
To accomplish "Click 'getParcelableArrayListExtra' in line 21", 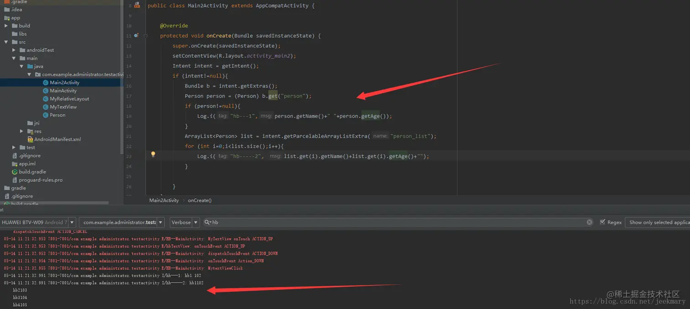I will [325, 136].
